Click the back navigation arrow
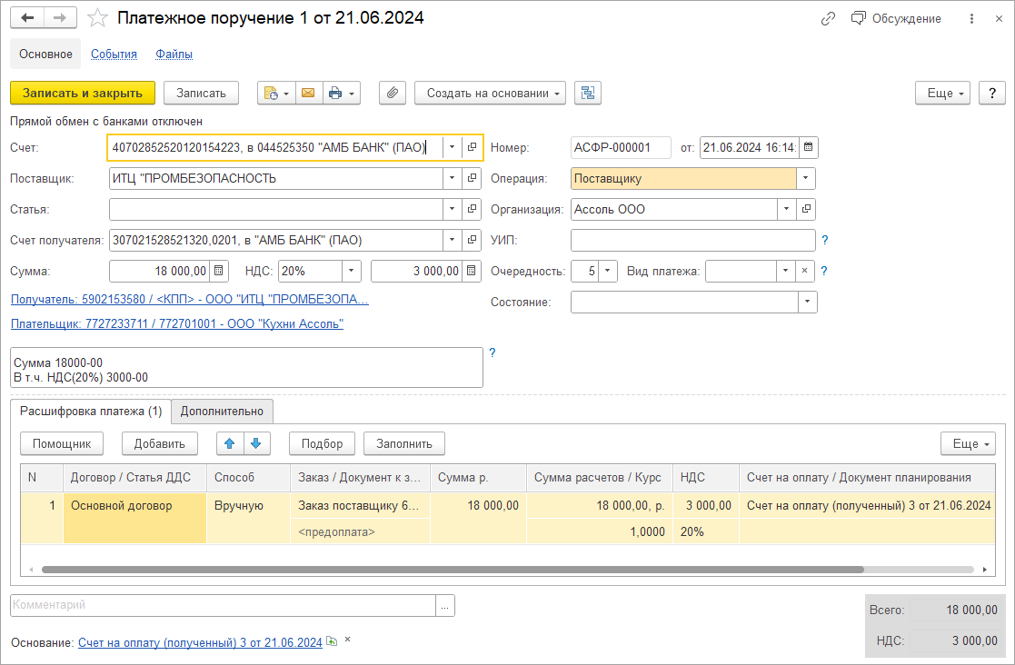The image size is (1015, 665). 27,18
